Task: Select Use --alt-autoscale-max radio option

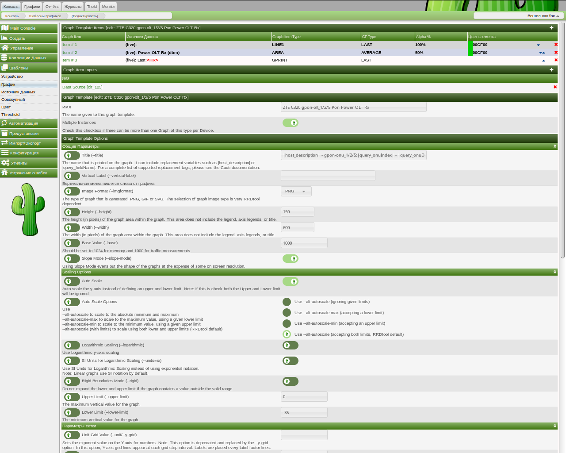Action: tap(287, 313)
